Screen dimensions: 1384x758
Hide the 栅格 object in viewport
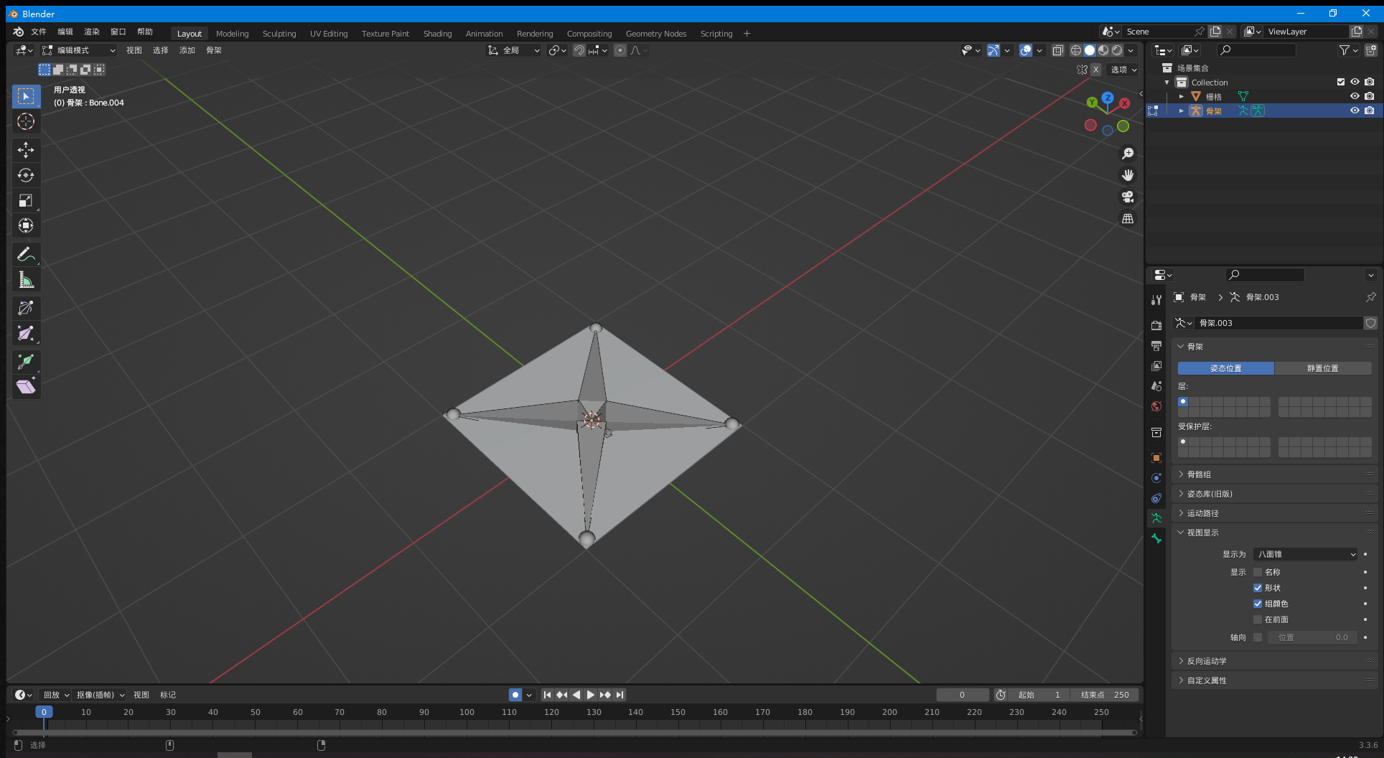tap(1355, 96)
